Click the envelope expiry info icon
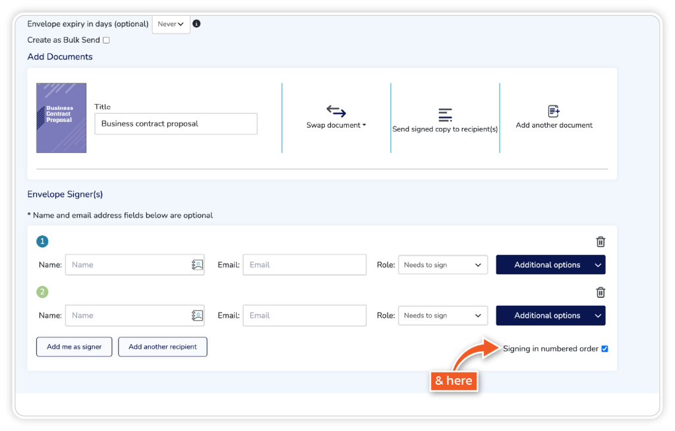Screen dimensions: 675x431 (196, 24)
